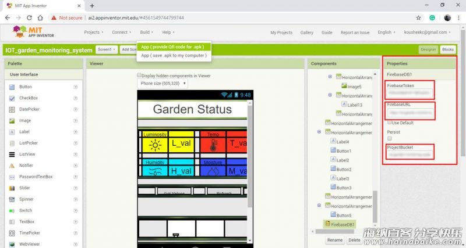Image resolution: width=466 pixels, height=248 pixels.
Task: Choose App provide QR code for .apk
Action: tap(174, 47)
